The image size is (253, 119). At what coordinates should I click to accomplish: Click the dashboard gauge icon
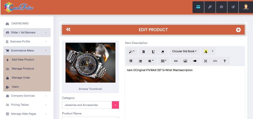pyautogui.click(x=7, y=24)
